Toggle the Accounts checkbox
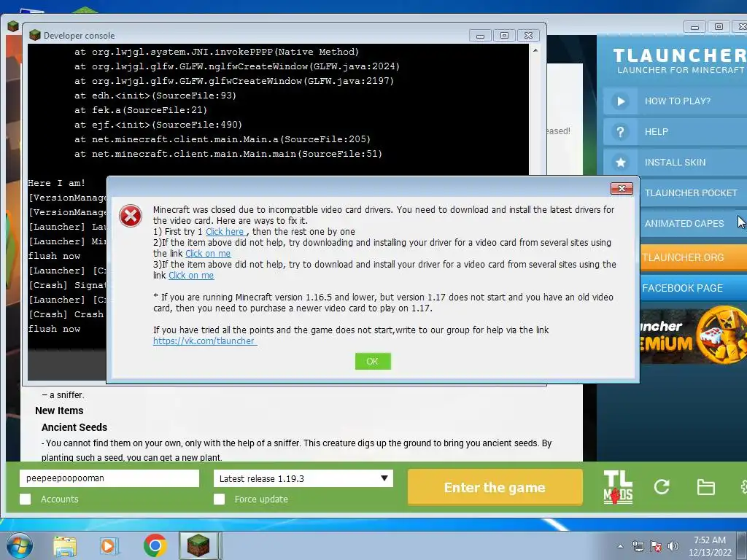The width and height of the screenshot is (747, 560). pyautogui.click(x=26, y=499)
